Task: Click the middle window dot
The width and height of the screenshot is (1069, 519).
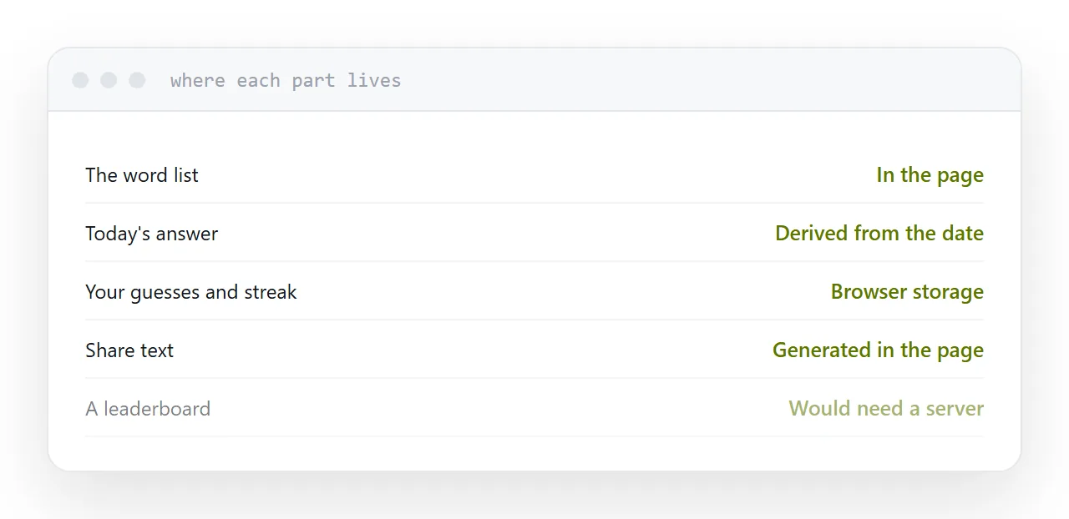Action: [109, 80]
